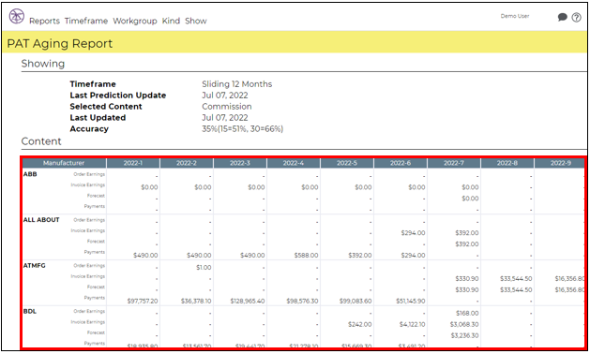Click the $4,122.10 invoice earnings cell
The image size is (590, 354).
coord(413,324)
